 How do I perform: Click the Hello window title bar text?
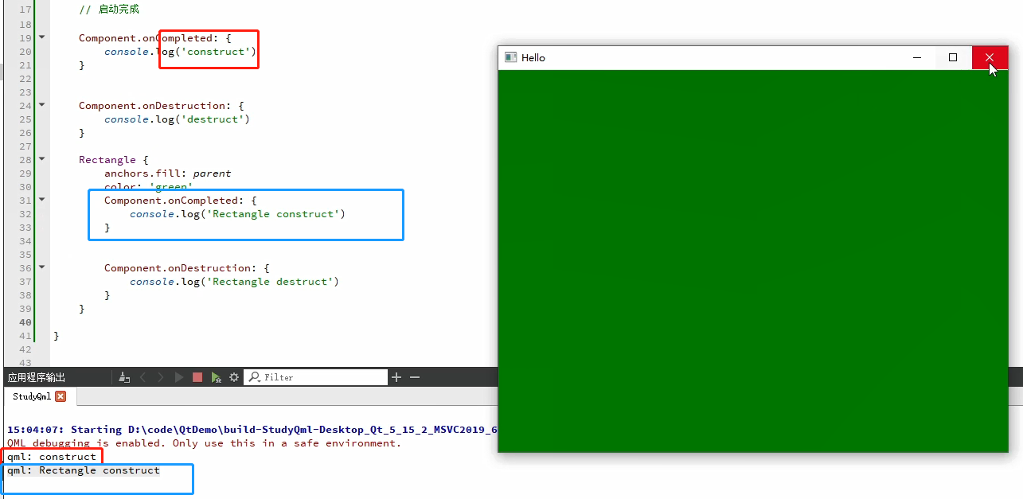click(533, 57)
